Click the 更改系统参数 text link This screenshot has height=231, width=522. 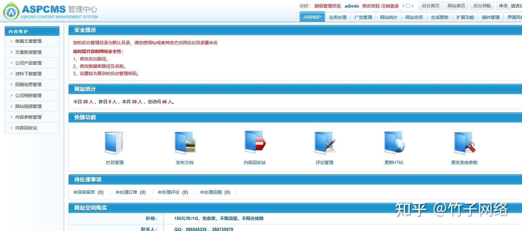(464, 163)
